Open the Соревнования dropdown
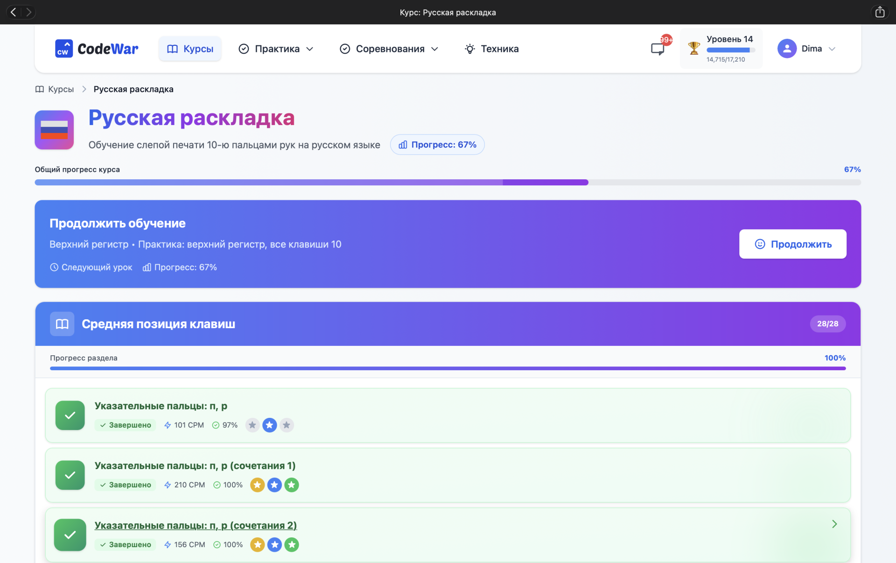Viewport: 896px width, 563px height. [389, 49]
